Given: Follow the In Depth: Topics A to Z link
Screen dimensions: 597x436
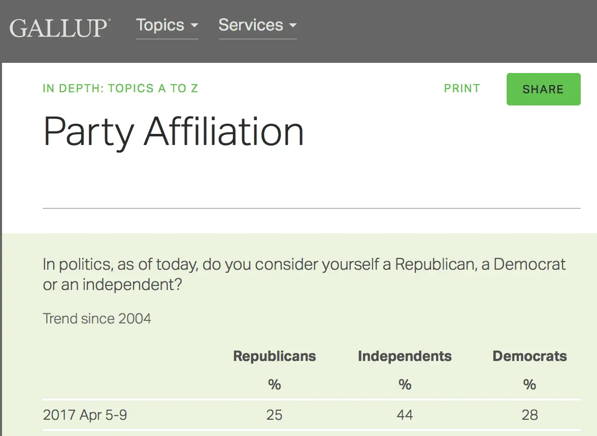Looking at the screenshot, I should 120,89.
